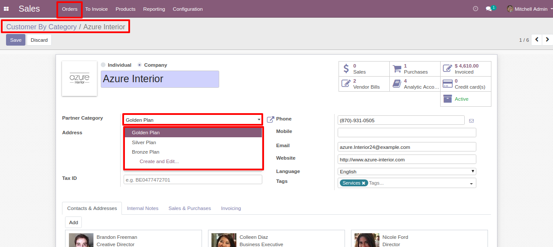Viewport: 553px width, 247px height.
Task: Open the To Invoice menu
Action: (x=96, y=9)
